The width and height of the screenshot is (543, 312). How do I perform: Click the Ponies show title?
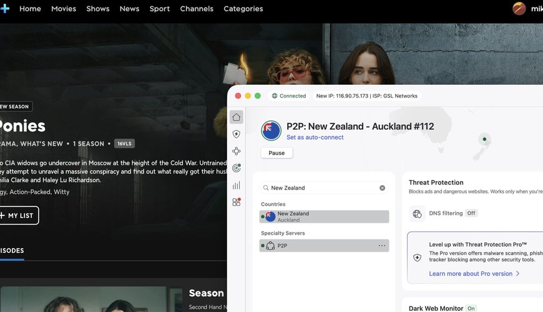[22, 126]
